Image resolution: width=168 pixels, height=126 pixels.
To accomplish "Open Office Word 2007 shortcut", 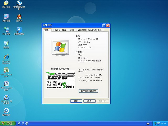I will [x=6, y=84].
